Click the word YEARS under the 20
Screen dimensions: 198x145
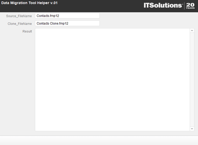tap(190, 8)
